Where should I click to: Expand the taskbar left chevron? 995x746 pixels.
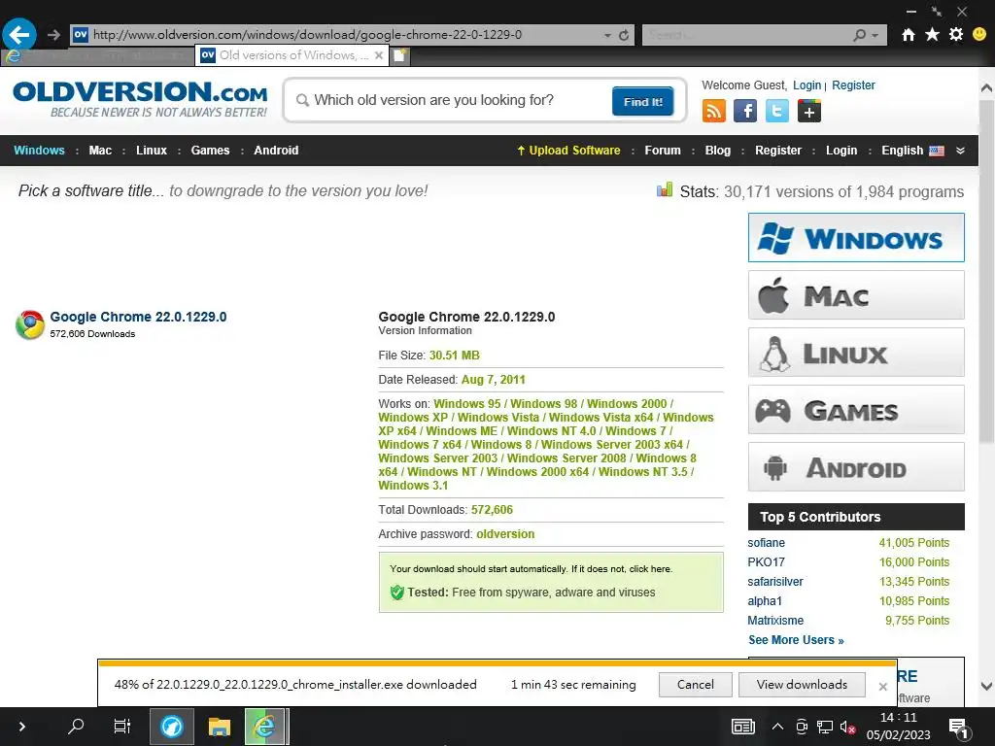point(21,727)
